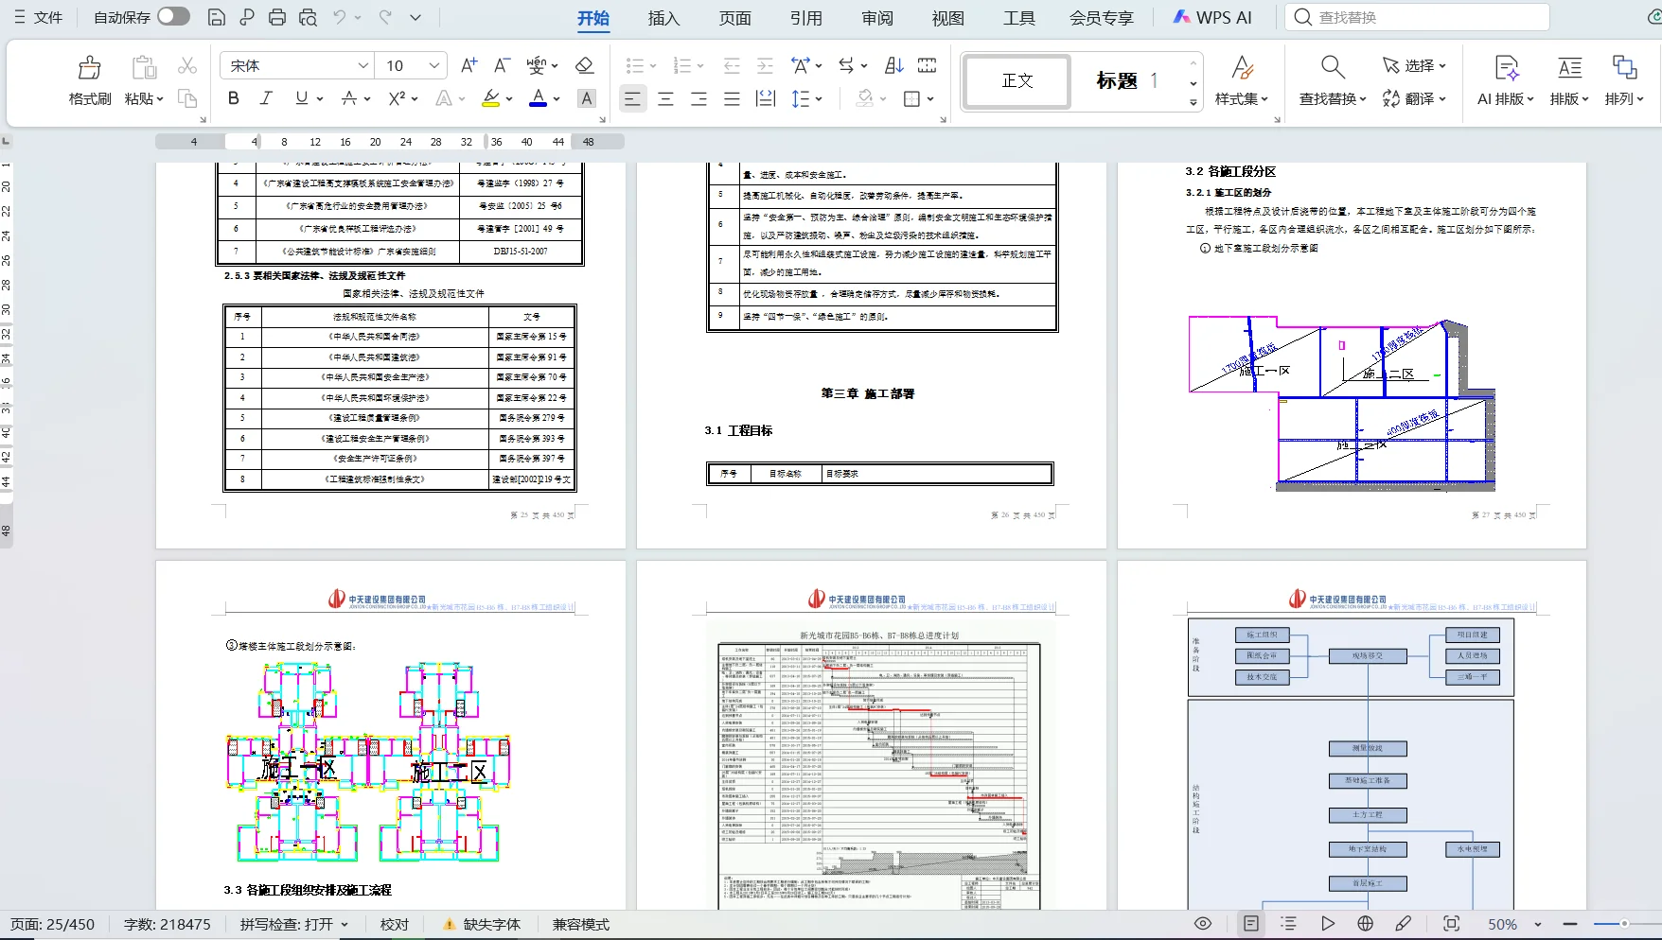The image size is (1662, 940).
Task: Open Find and Replace (查找替换) tool
Action: click(x=1333, y=80)
